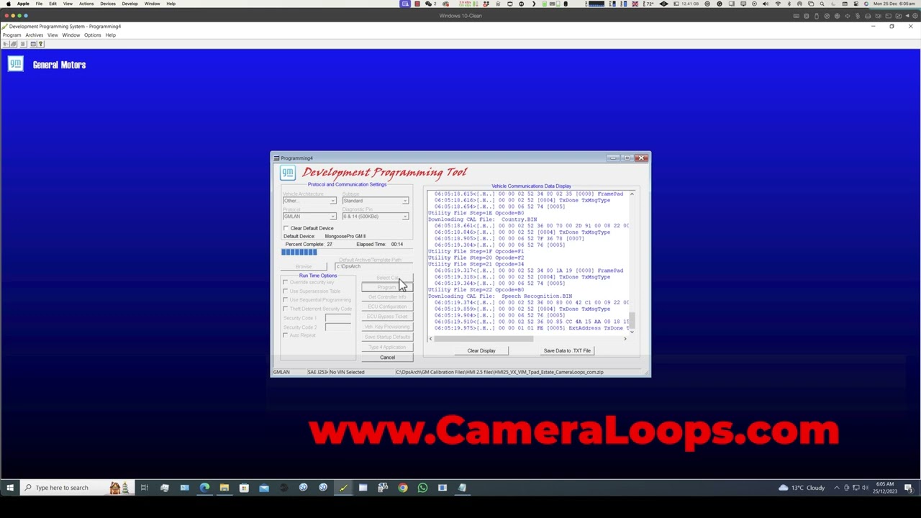Click the scroll-right arrow of the data display

pyautogui.click(x=625, y=338)
